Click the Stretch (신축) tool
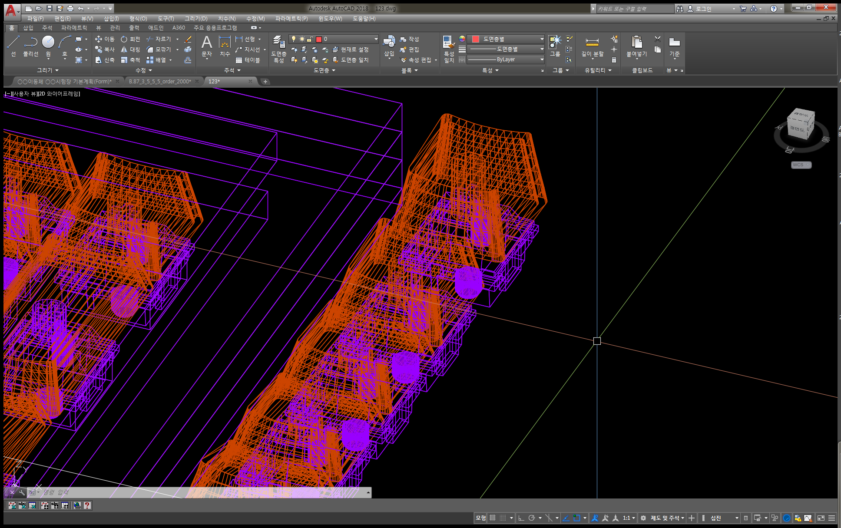 pos(105,60)
